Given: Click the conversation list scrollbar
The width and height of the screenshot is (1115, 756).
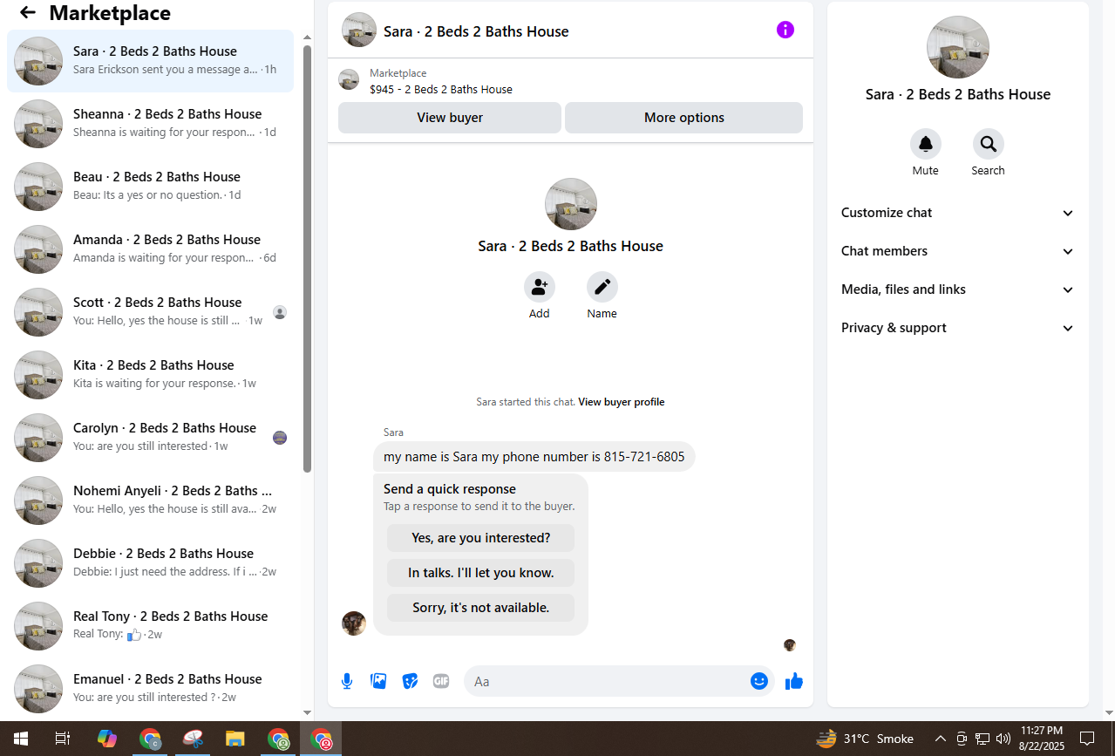Looking at the screenshot, I should (307, 258).
